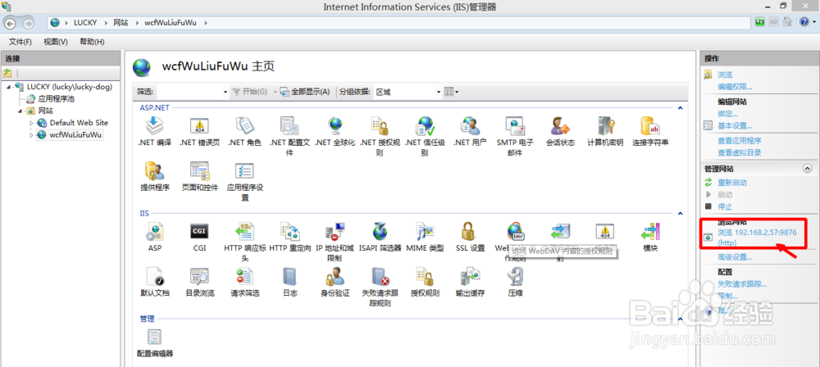The height and width of the screenshot is (367, 820).
Task: Click the 停止 site action
Action: [725, 206]
